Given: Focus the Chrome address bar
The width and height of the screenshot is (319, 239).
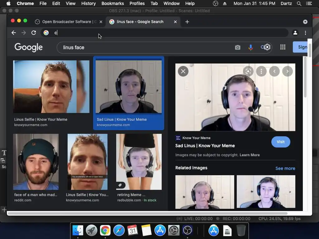Looking at the screenshot, I should pos(164,33).
